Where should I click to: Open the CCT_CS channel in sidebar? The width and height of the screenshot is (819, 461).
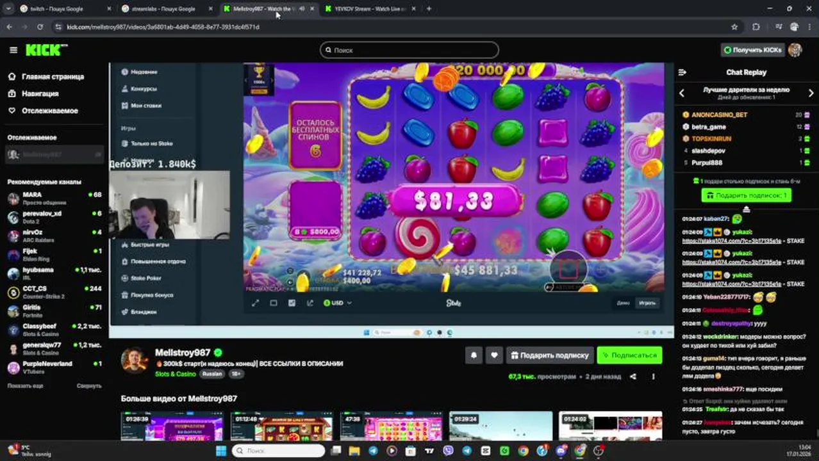tap(54, 292)
